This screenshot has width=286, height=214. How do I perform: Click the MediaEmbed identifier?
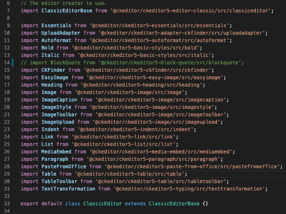(56, 152)
